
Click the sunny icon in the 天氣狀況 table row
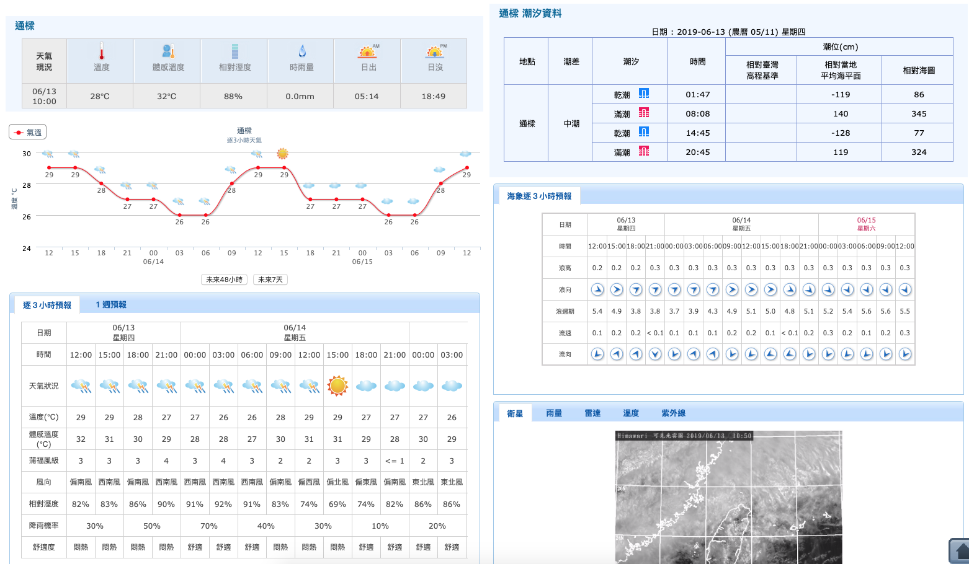pos(337,386)
